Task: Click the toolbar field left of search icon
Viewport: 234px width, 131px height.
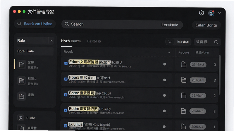Action: (202, 42)
